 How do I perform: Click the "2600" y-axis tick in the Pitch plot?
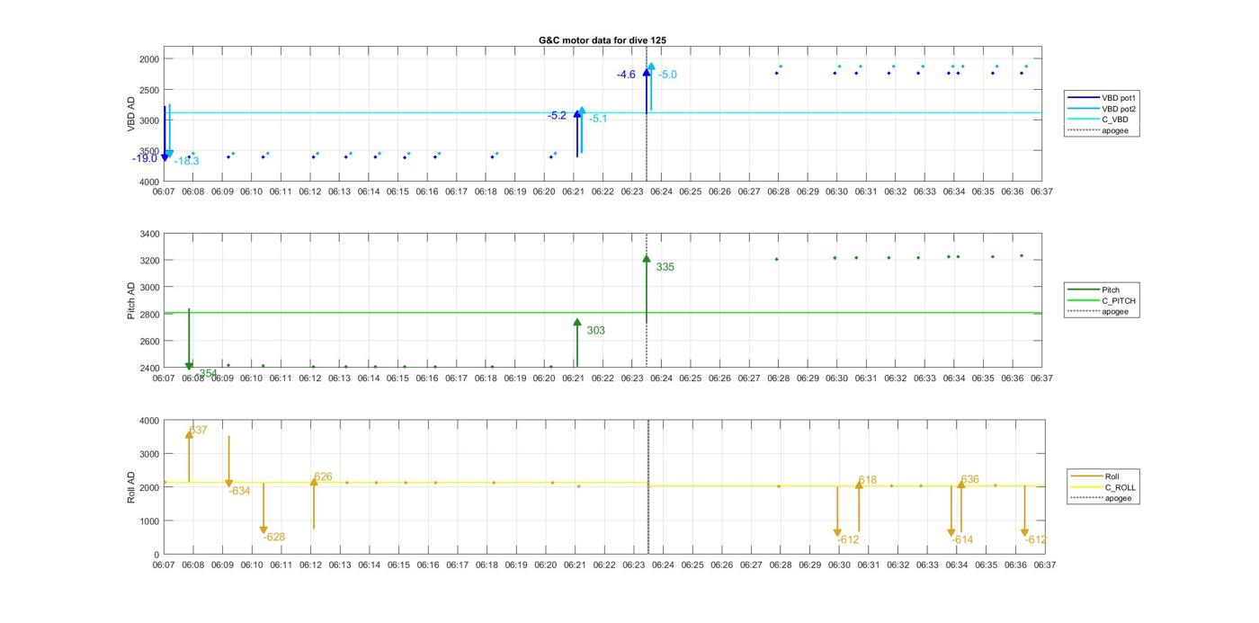148,342
